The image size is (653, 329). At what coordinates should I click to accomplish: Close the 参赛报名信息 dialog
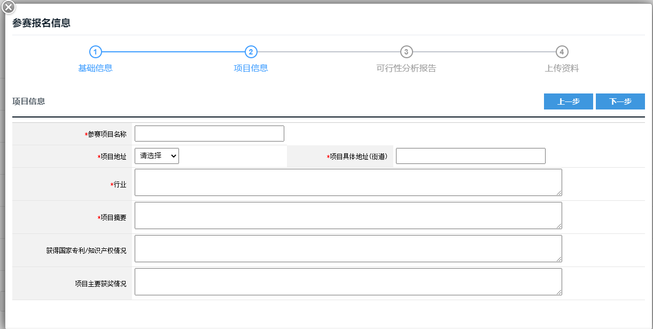[9, 7]
